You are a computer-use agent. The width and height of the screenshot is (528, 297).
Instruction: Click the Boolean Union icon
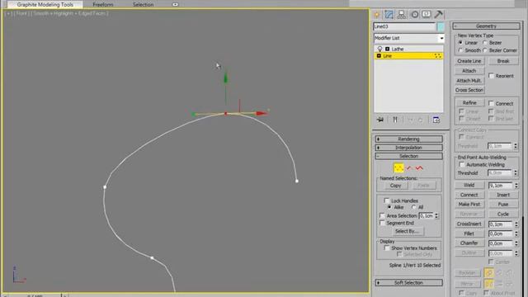click(489, 272)
